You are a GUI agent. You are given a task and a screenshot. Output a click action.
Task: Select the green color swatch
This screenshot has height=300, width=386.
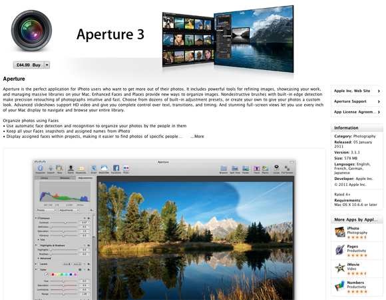[62, 275]
